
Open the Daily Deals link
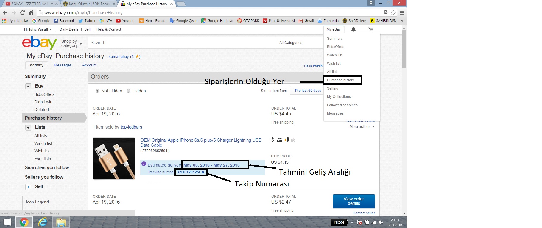coord(69,29)
